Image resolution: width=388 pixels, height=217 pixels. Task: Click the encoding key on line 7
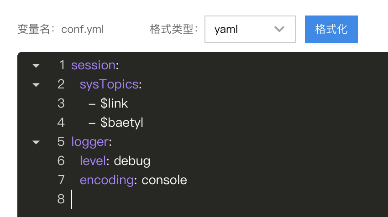click(x=107, y=181)
